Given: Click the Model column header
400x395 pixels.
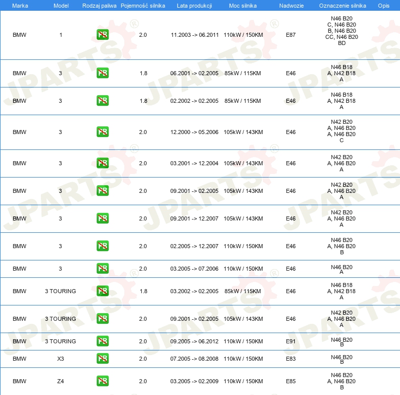Looking at the screenshot, I should tap(61, 6).
